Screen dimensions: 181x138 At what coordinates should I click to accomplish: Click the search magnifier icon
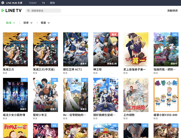click(x=28, y=11)
